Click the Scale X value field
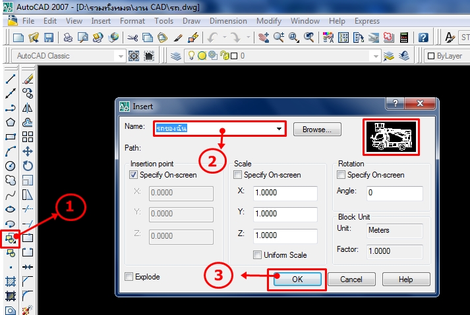Viewport: 470px width, 315px height. 285,193
